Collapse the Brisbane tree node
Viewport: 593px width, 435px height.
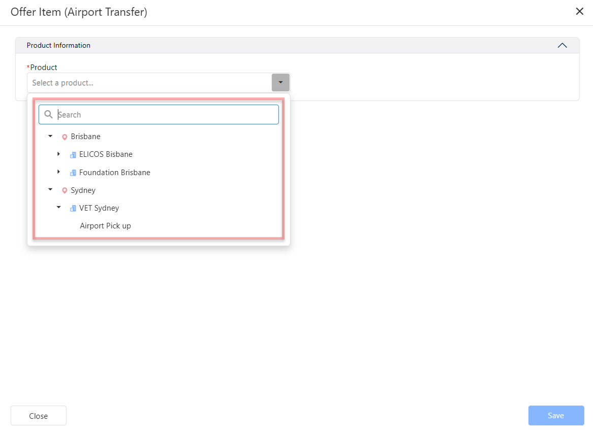coord(50,136)
